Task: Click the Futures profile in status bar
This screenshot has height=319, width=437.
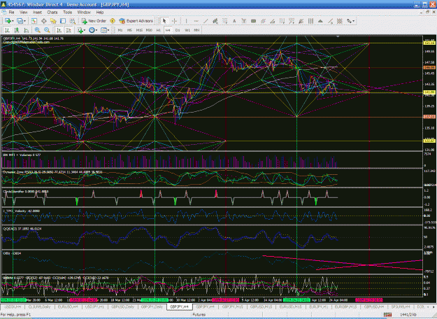Action: 199,315
